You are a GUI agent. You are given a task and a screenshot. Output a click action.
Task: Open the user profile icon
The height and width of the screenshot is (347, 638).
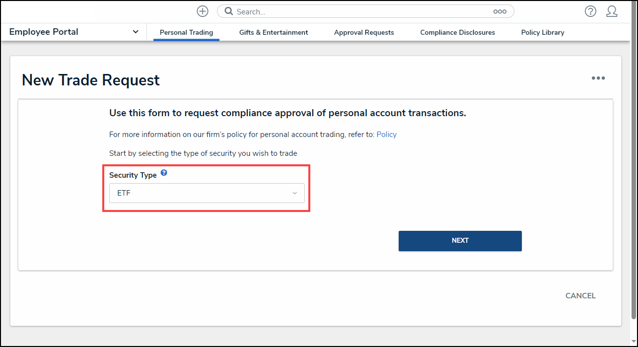click(x=612, y=11)
